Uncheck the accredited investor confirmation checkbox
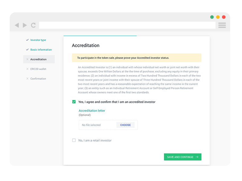This screenshot has width=242, height=181. tap(74, 102)
